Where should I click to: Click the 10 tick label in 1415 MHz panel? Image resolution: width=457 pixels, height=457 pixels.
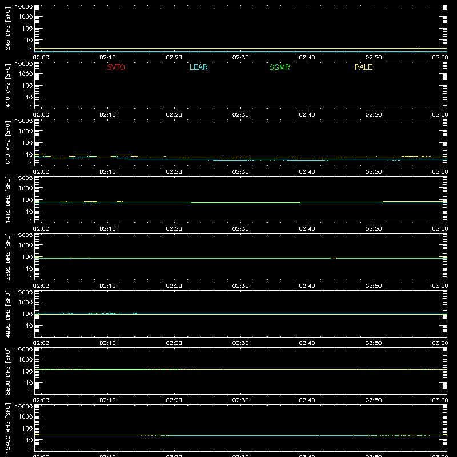29,211
